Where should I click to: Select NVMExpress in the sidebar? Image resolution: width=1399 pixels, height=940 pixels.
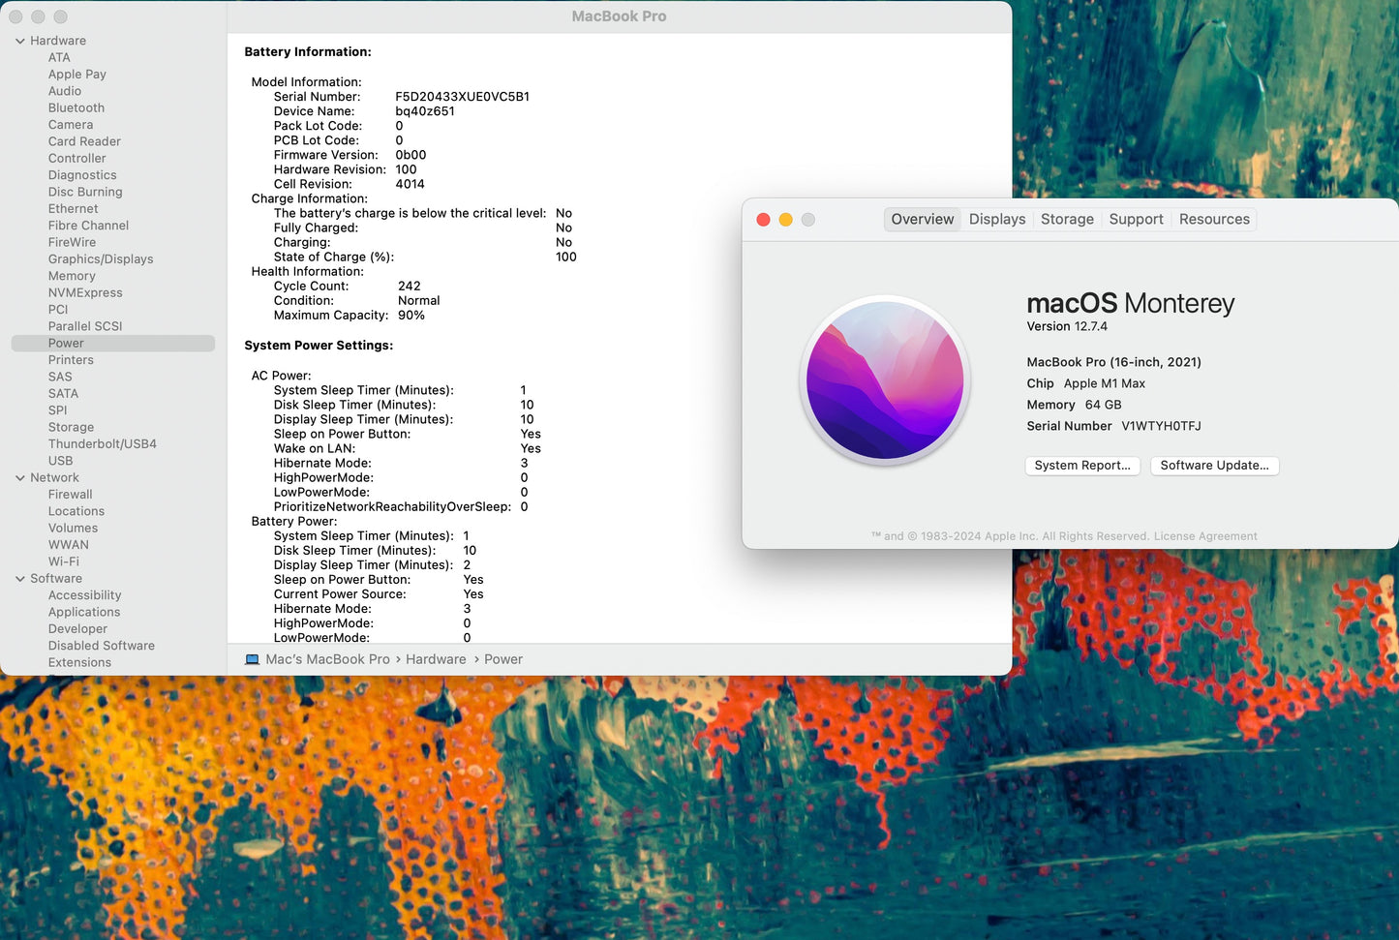click(85, 293)
